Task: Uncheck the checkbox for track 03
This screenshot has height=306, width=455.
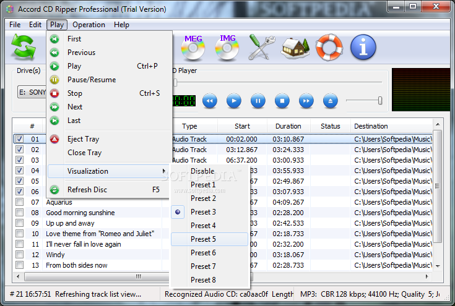Action: [19, 160]
